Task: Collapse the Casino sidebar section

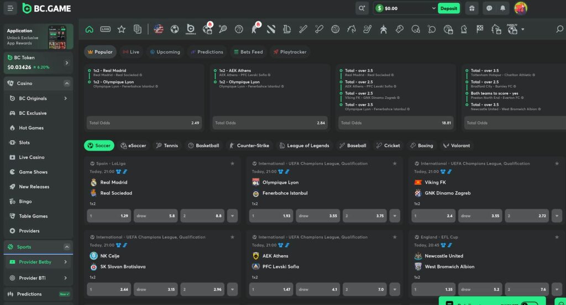Action: point(67,83)
